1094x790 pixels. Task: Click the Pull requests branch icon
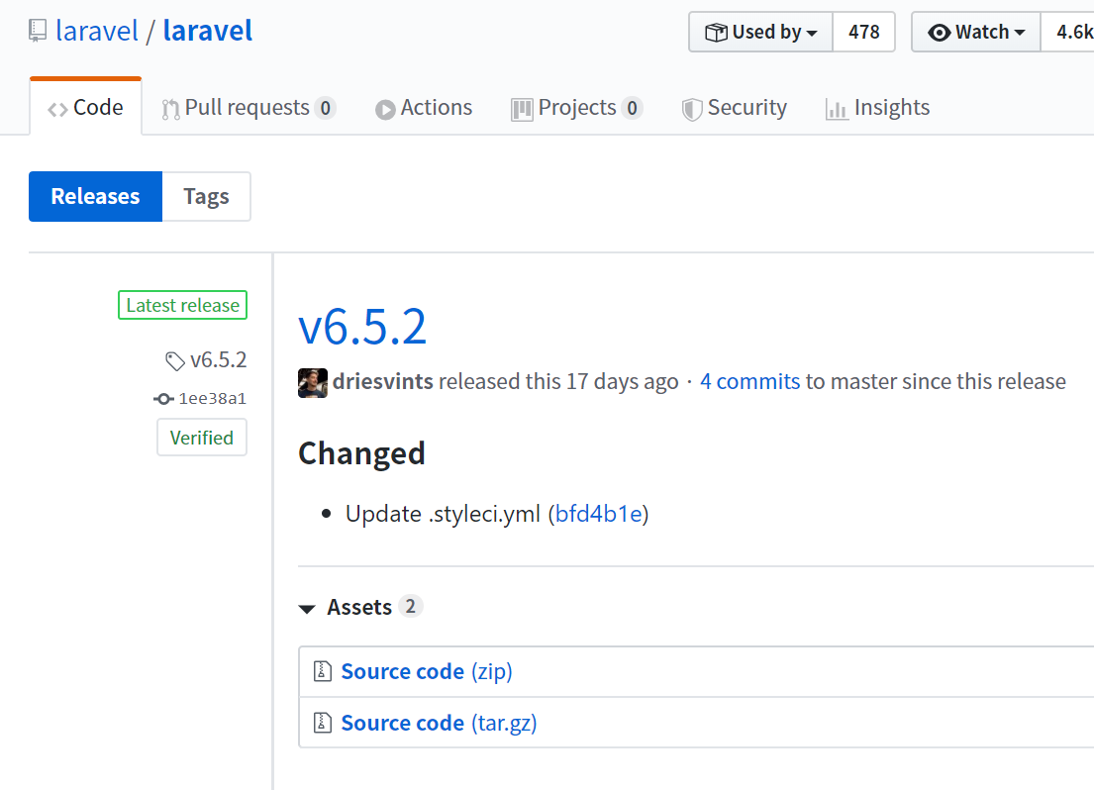click(168, 107)
